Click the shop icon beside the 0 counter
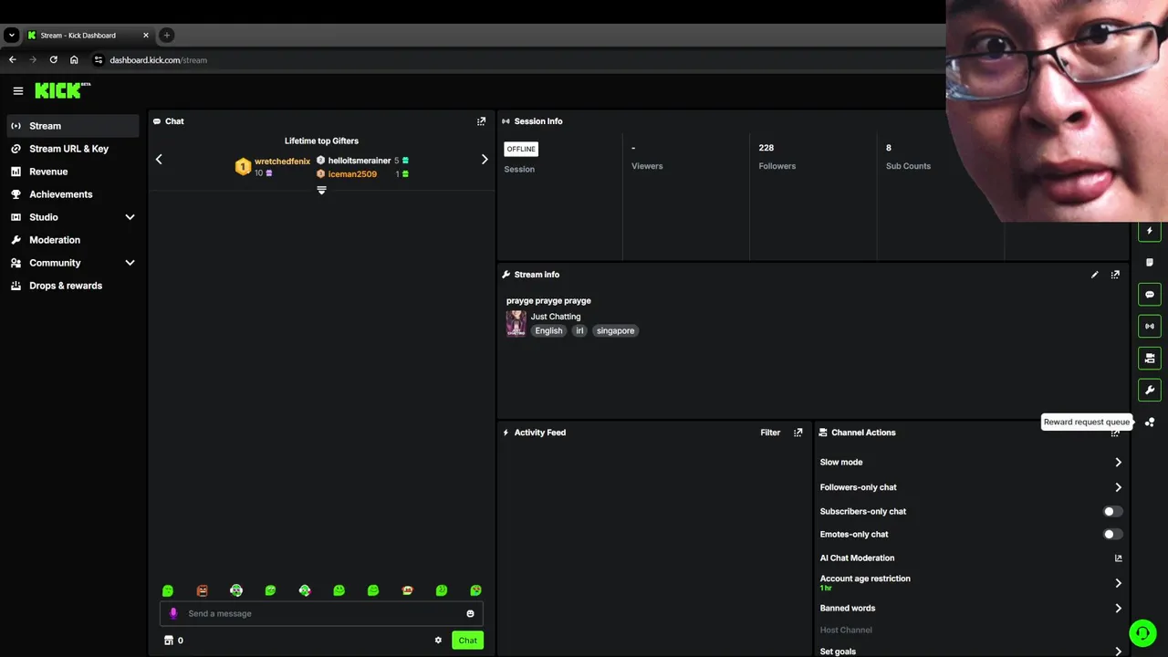Image resolution: width=1168 pixels, height=657 pixels. click(168, 641)
